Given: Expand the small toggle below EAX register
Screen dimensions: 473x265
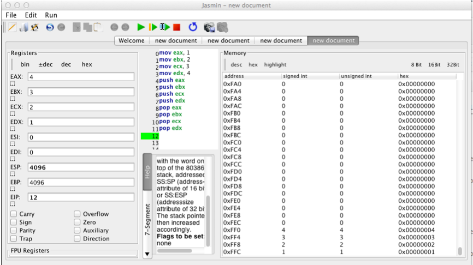Looking at the screenshot, I should point(13,84).
